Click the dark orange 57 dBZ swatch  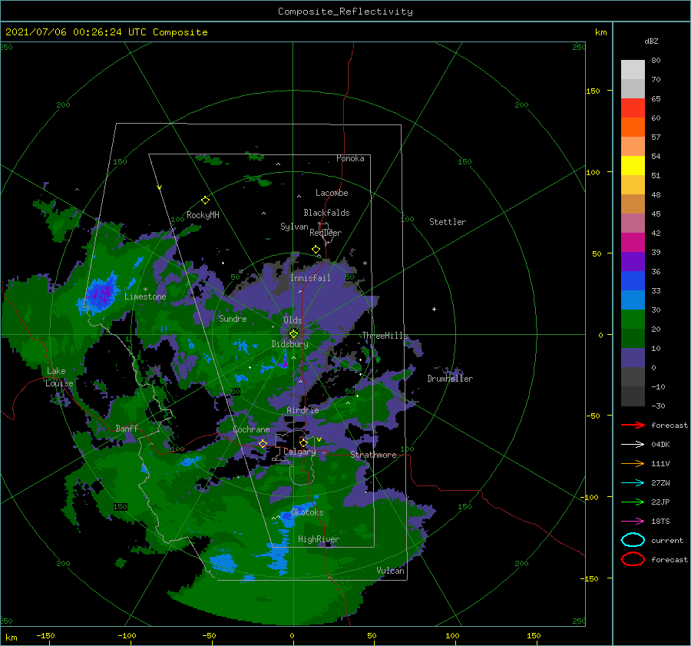tap(633, 128)
